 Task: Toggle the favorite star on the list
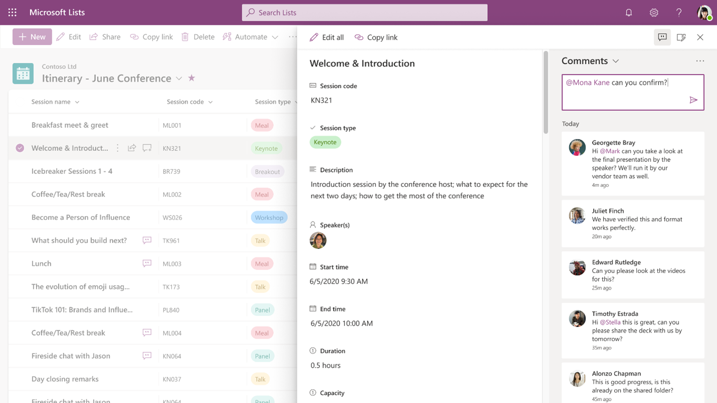(x=192, y=78)
